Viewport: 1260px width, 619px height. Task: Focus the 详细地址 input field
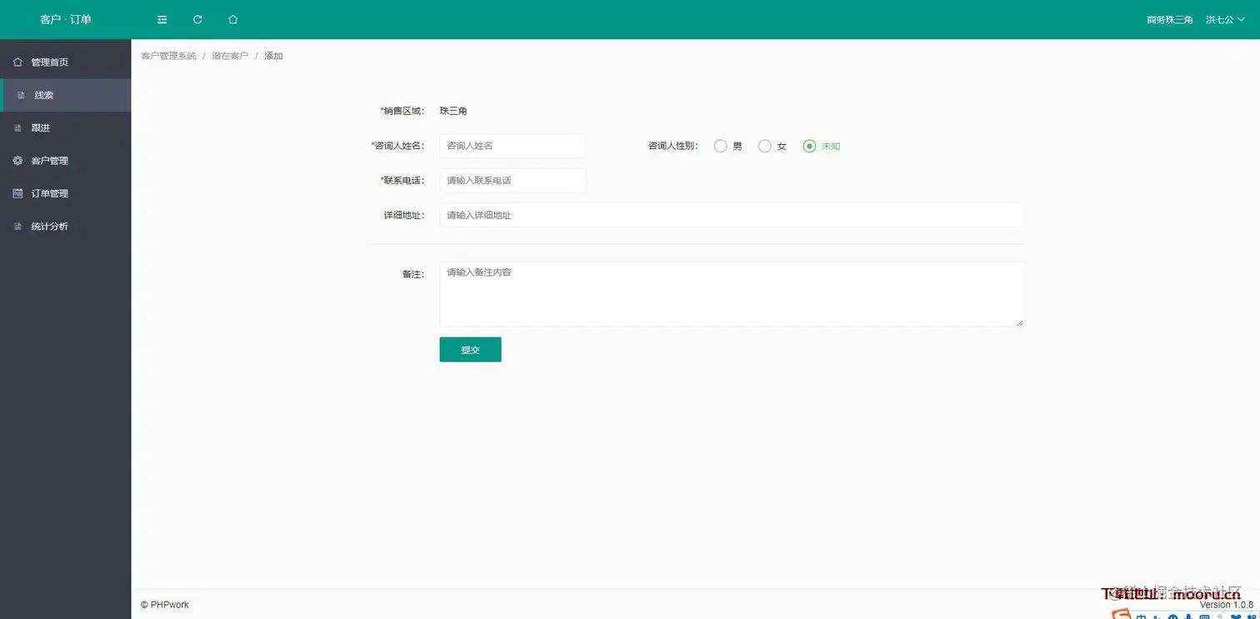[x=731, y=215]
